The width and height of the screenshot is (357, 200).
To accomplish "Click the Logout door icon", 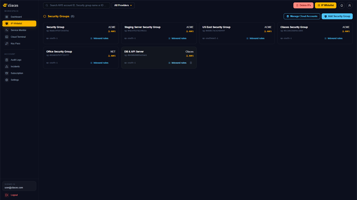I will (x=7, y=195).
